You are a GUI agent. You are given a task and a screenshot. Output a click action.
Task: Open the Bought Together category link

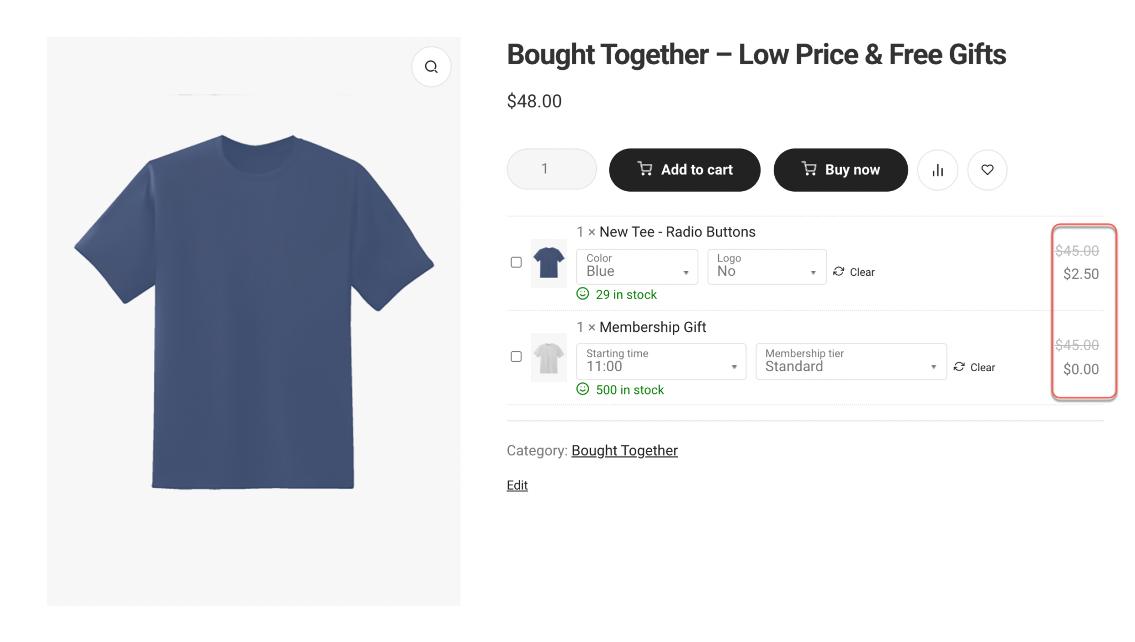[x=624, y=451]
